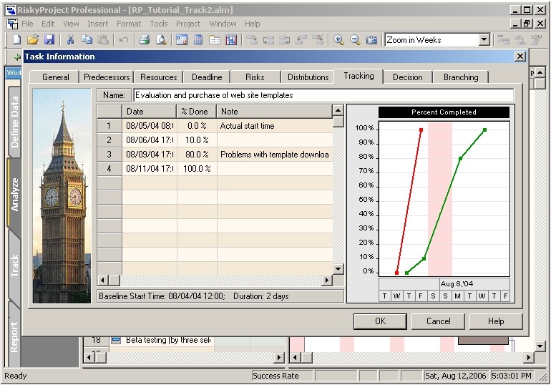Switch to the Branching tab
The width and height of the screenshot is (551, 385).
(x=461, y=77)
